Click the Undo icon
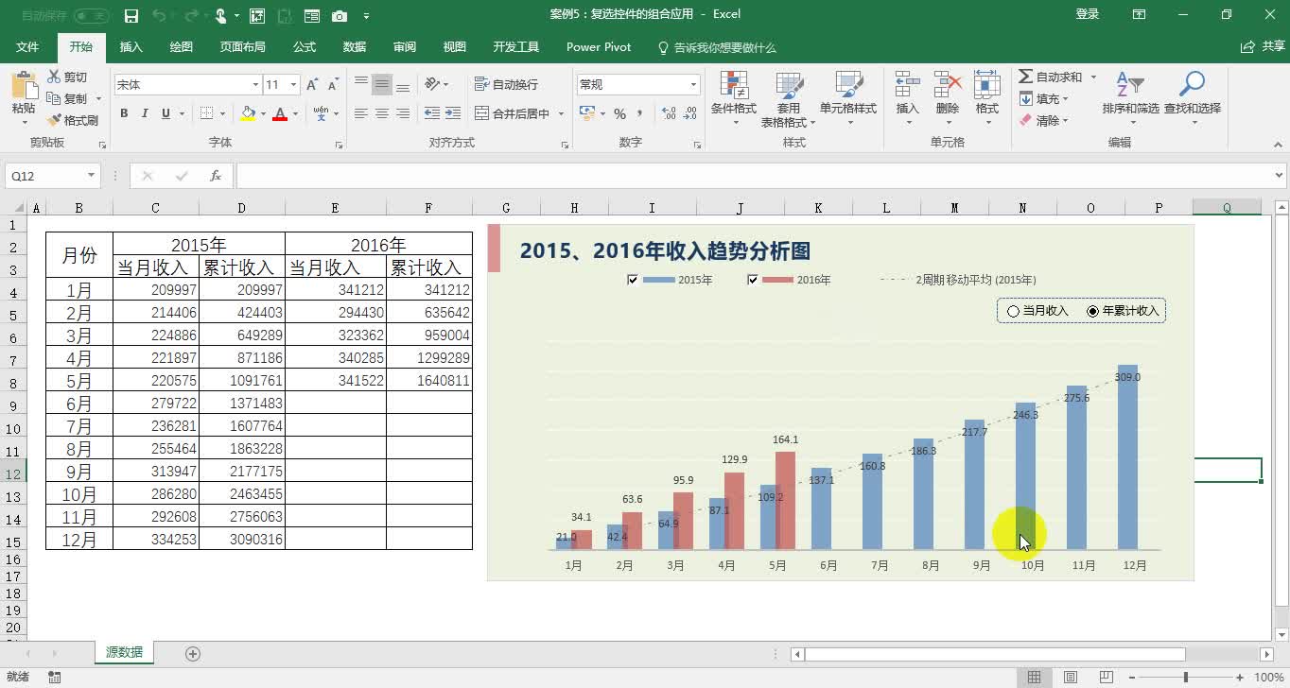 point(157,15)
